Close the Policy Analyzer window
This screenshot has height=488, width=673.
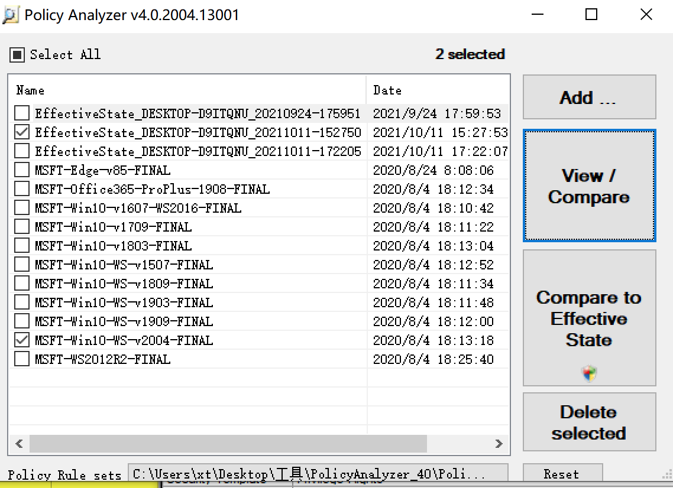click(646, 15)
